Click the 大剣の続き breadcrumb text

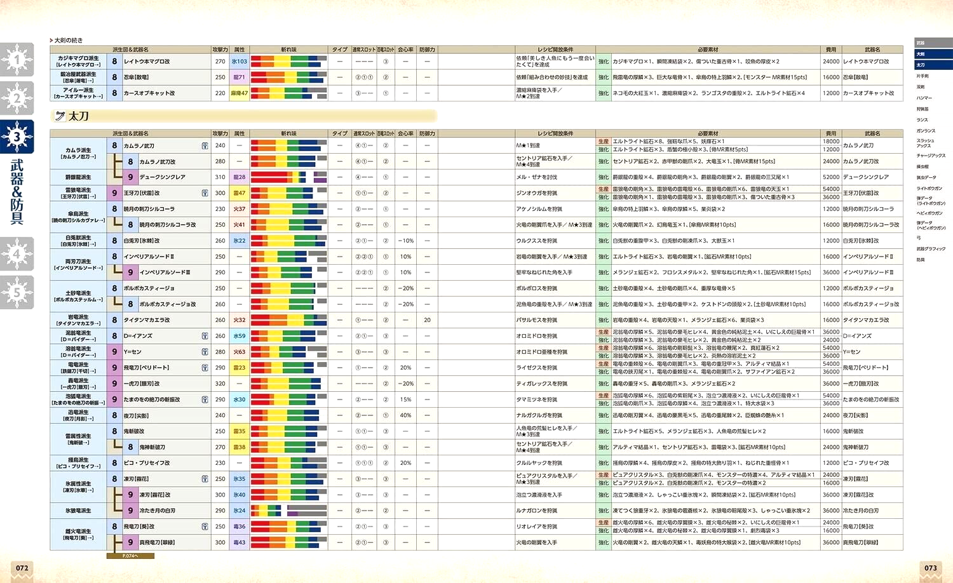[68, 40]
